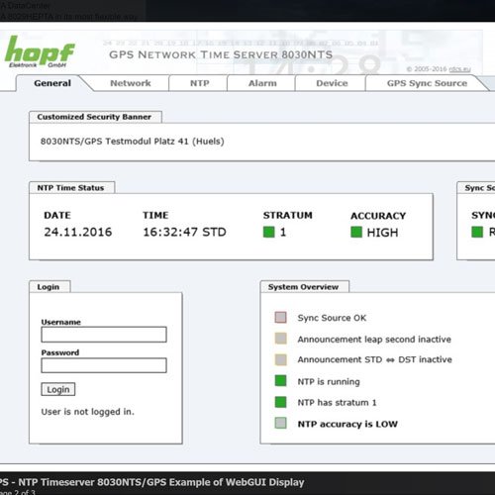Switch to the Network tab
This screenshot has width=495, height=495.
click(131, 83)
